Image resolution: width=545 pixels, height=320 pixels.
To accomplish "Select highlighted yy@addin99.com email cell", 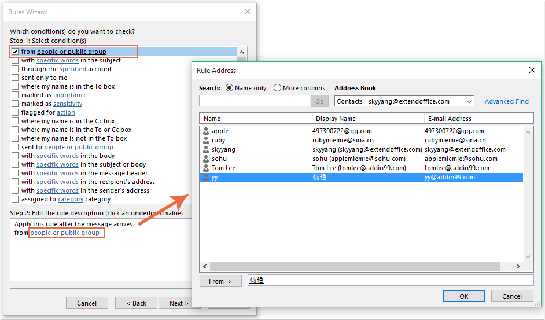I will 450,178.
